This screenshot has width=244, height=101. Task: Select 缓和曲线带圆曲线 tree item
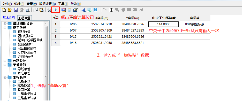tap(30, 40)
